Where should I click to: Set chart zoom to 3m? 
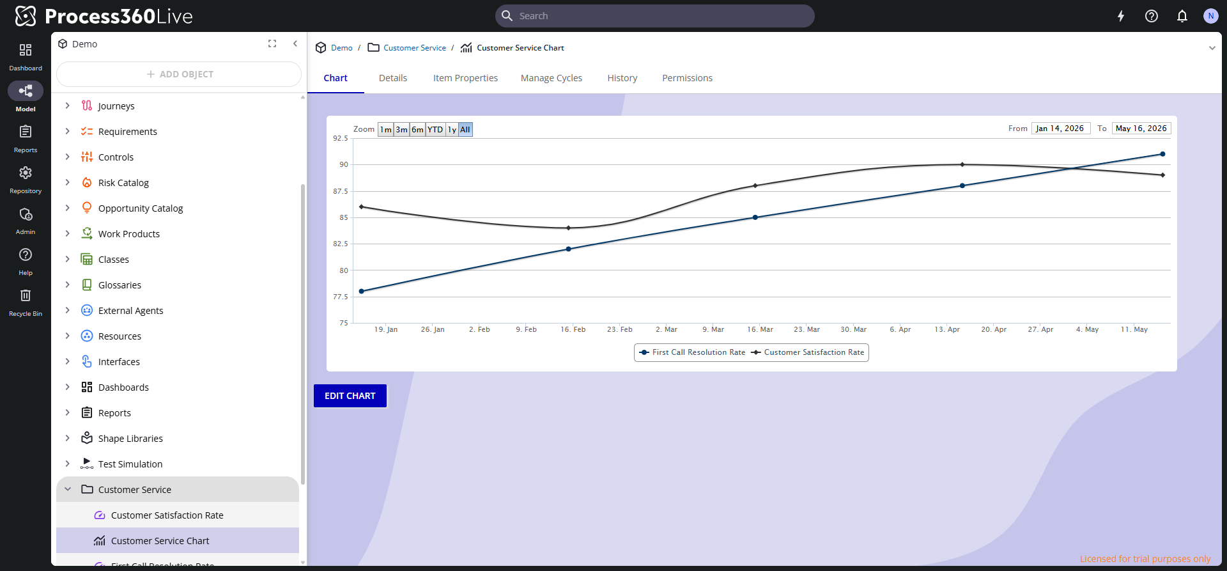[401, 129]
